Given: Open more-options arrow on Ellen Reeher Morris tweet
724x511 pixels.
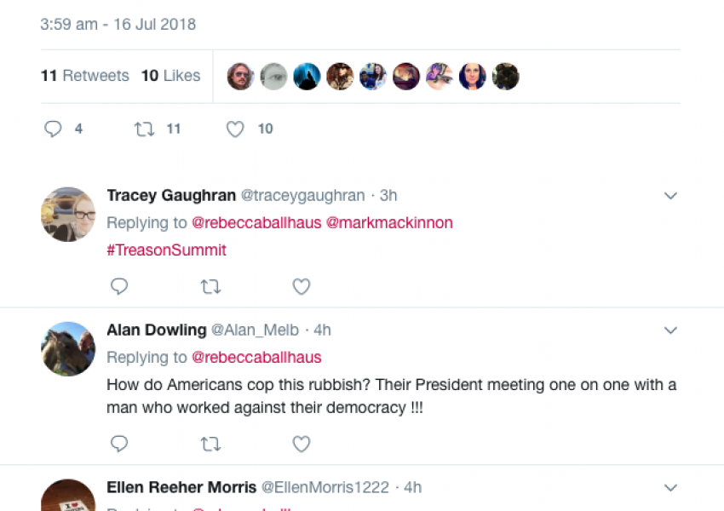Looking at the screenshot, I should [670, 487].
